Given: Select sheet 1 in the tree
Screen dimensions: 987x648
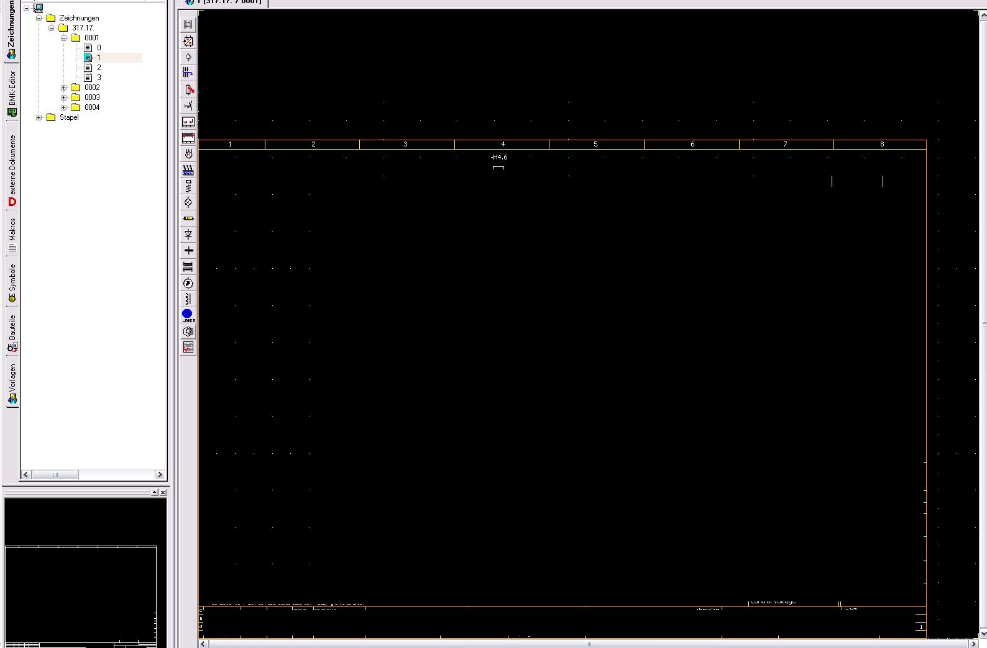Looking at the screenshot, I should click(x=98, y=58).
